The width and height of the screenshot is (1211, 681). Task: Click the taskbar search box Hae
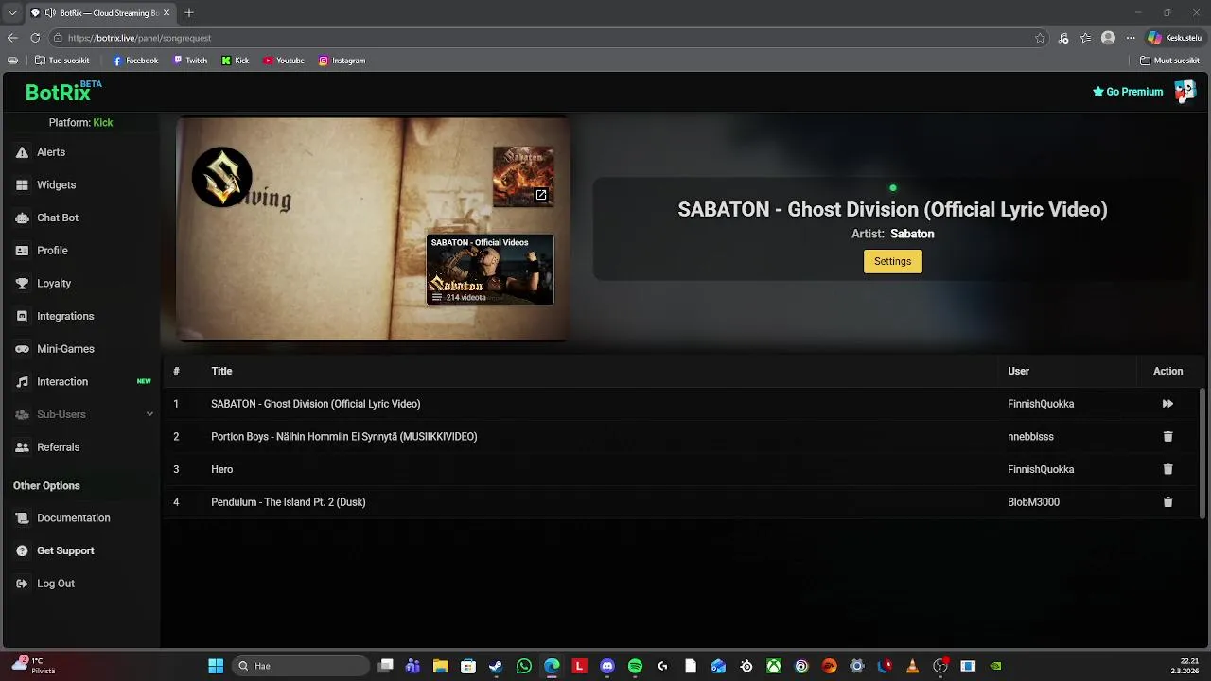click(x=301, y=666)
